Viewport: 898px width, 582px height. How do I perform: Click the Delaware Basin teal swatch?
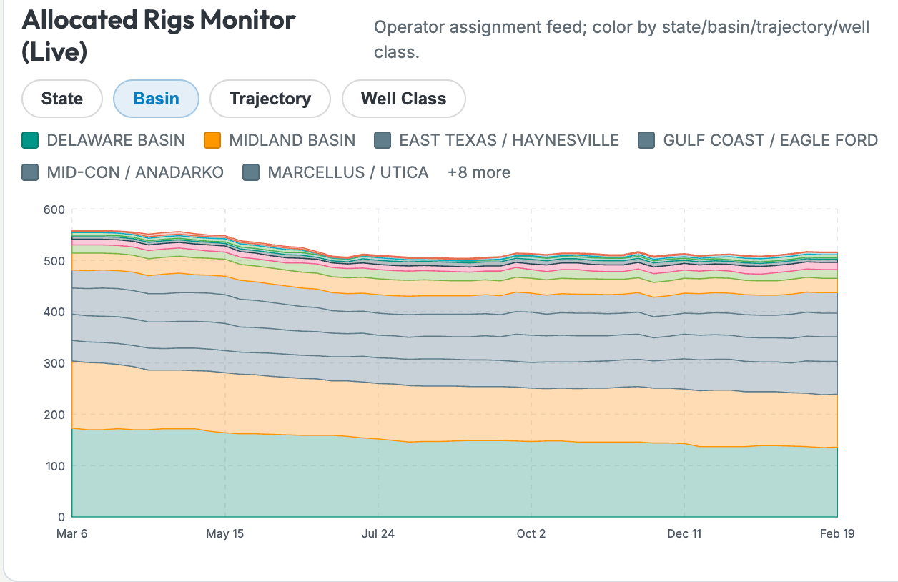31,140
